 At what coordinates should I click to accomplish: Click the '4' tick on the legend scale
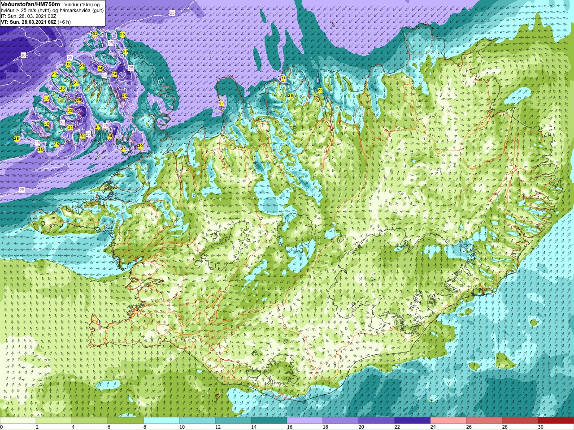point(73,427)
